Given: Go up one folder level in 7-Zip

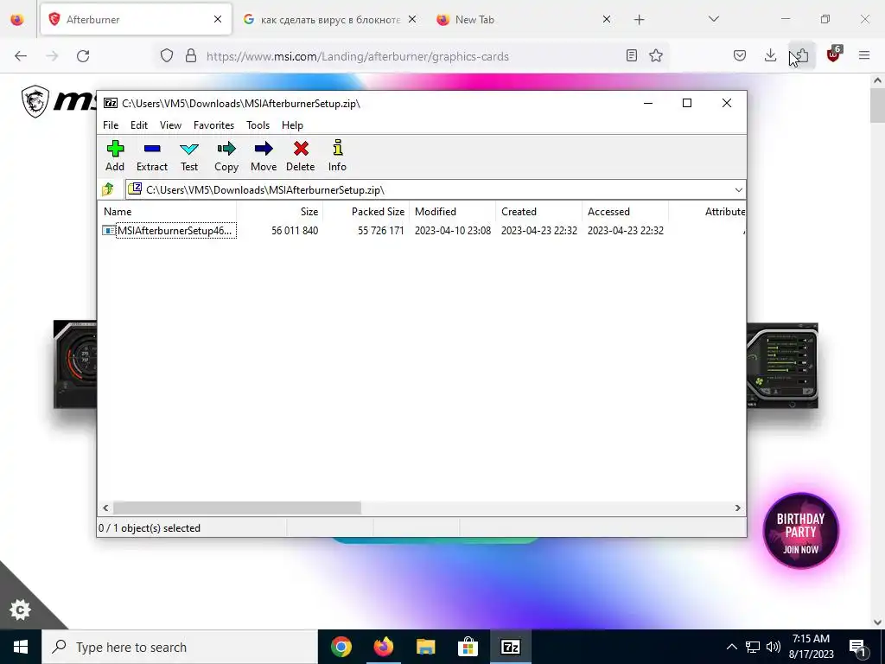Looking at the screenshot, I should click(x=108, y=189).
